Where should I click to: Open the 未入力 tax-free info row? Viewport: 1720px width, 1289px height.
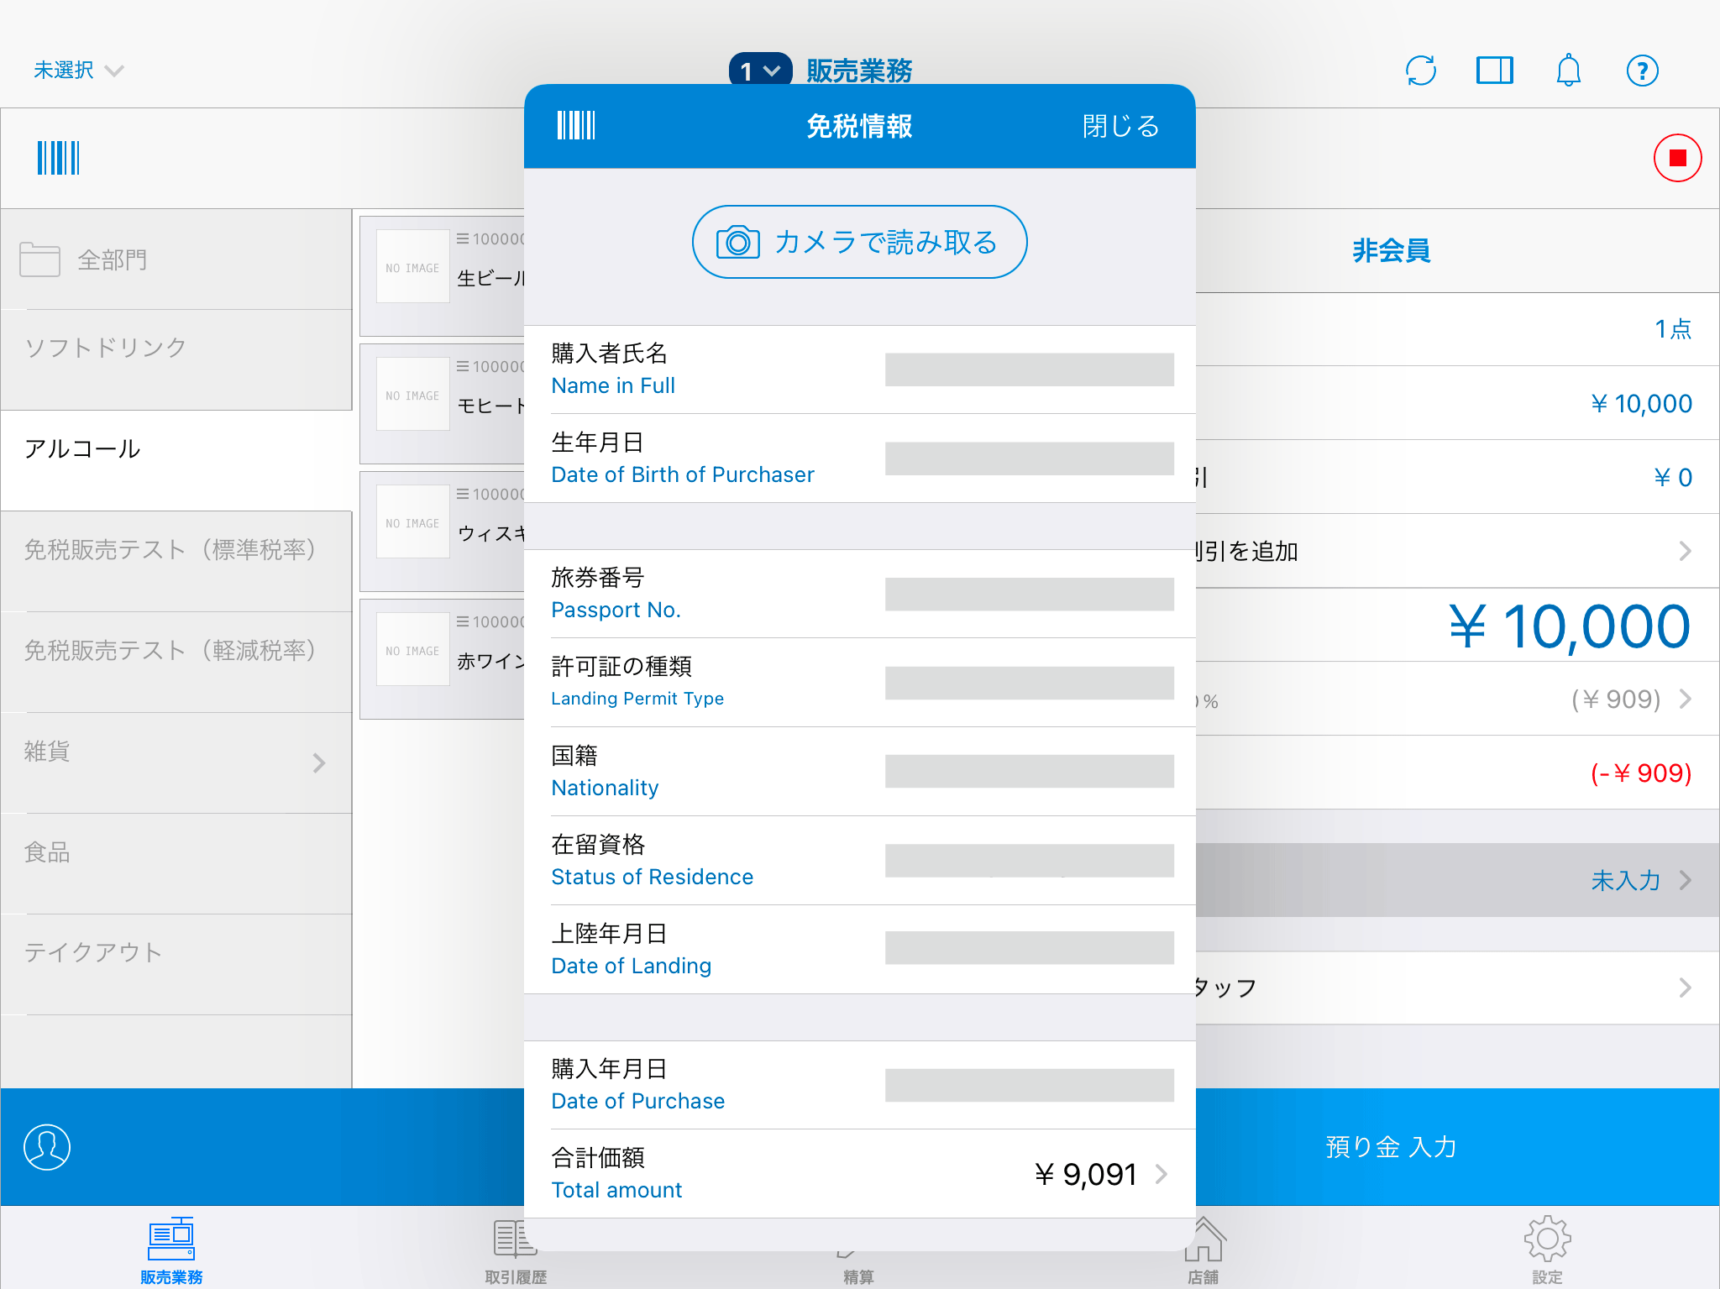point(1458,880)
